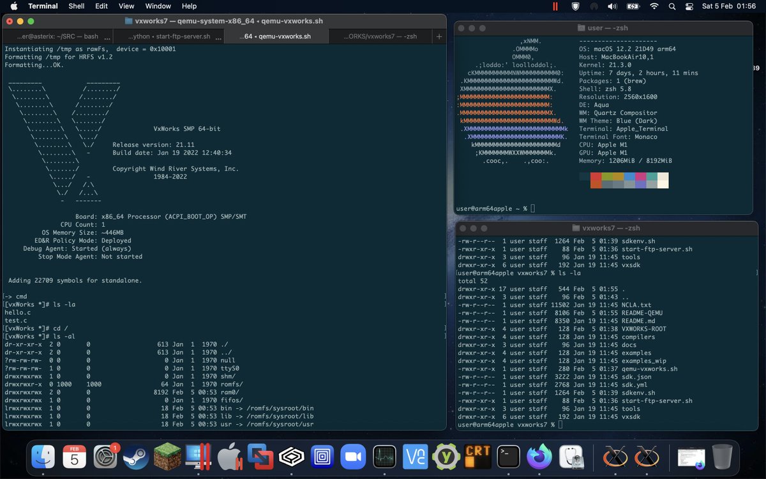This screenshot has height=479, width=766.
Task: Open System Preferences with update badge
Action: pos(105,457)
